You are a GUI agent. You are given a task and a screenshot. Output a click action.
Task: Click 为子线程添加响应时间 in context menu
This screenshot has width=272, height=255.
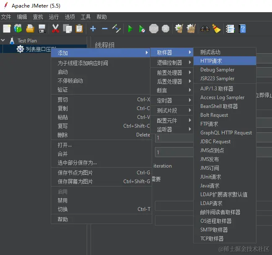click(101, 63)
